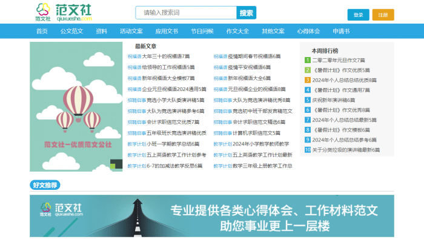Screen dimensions: 424x239
Task: Click the 范文社 logo in header
Action: click(64, 13)
